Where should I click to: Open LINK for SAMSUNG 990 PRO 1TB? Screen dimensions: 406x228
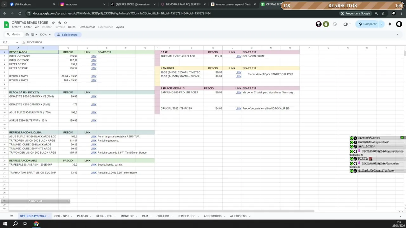pyautogui.click(x=239, y=92)
